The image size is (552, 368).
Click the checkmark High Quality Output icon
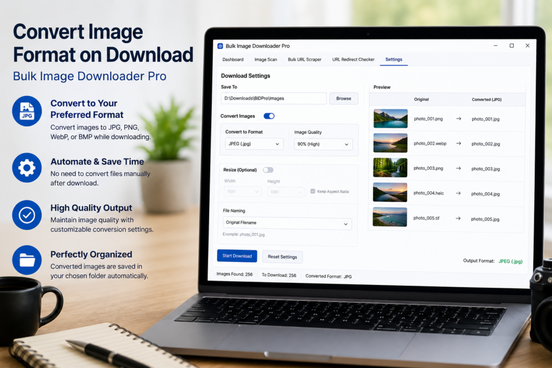27,215
